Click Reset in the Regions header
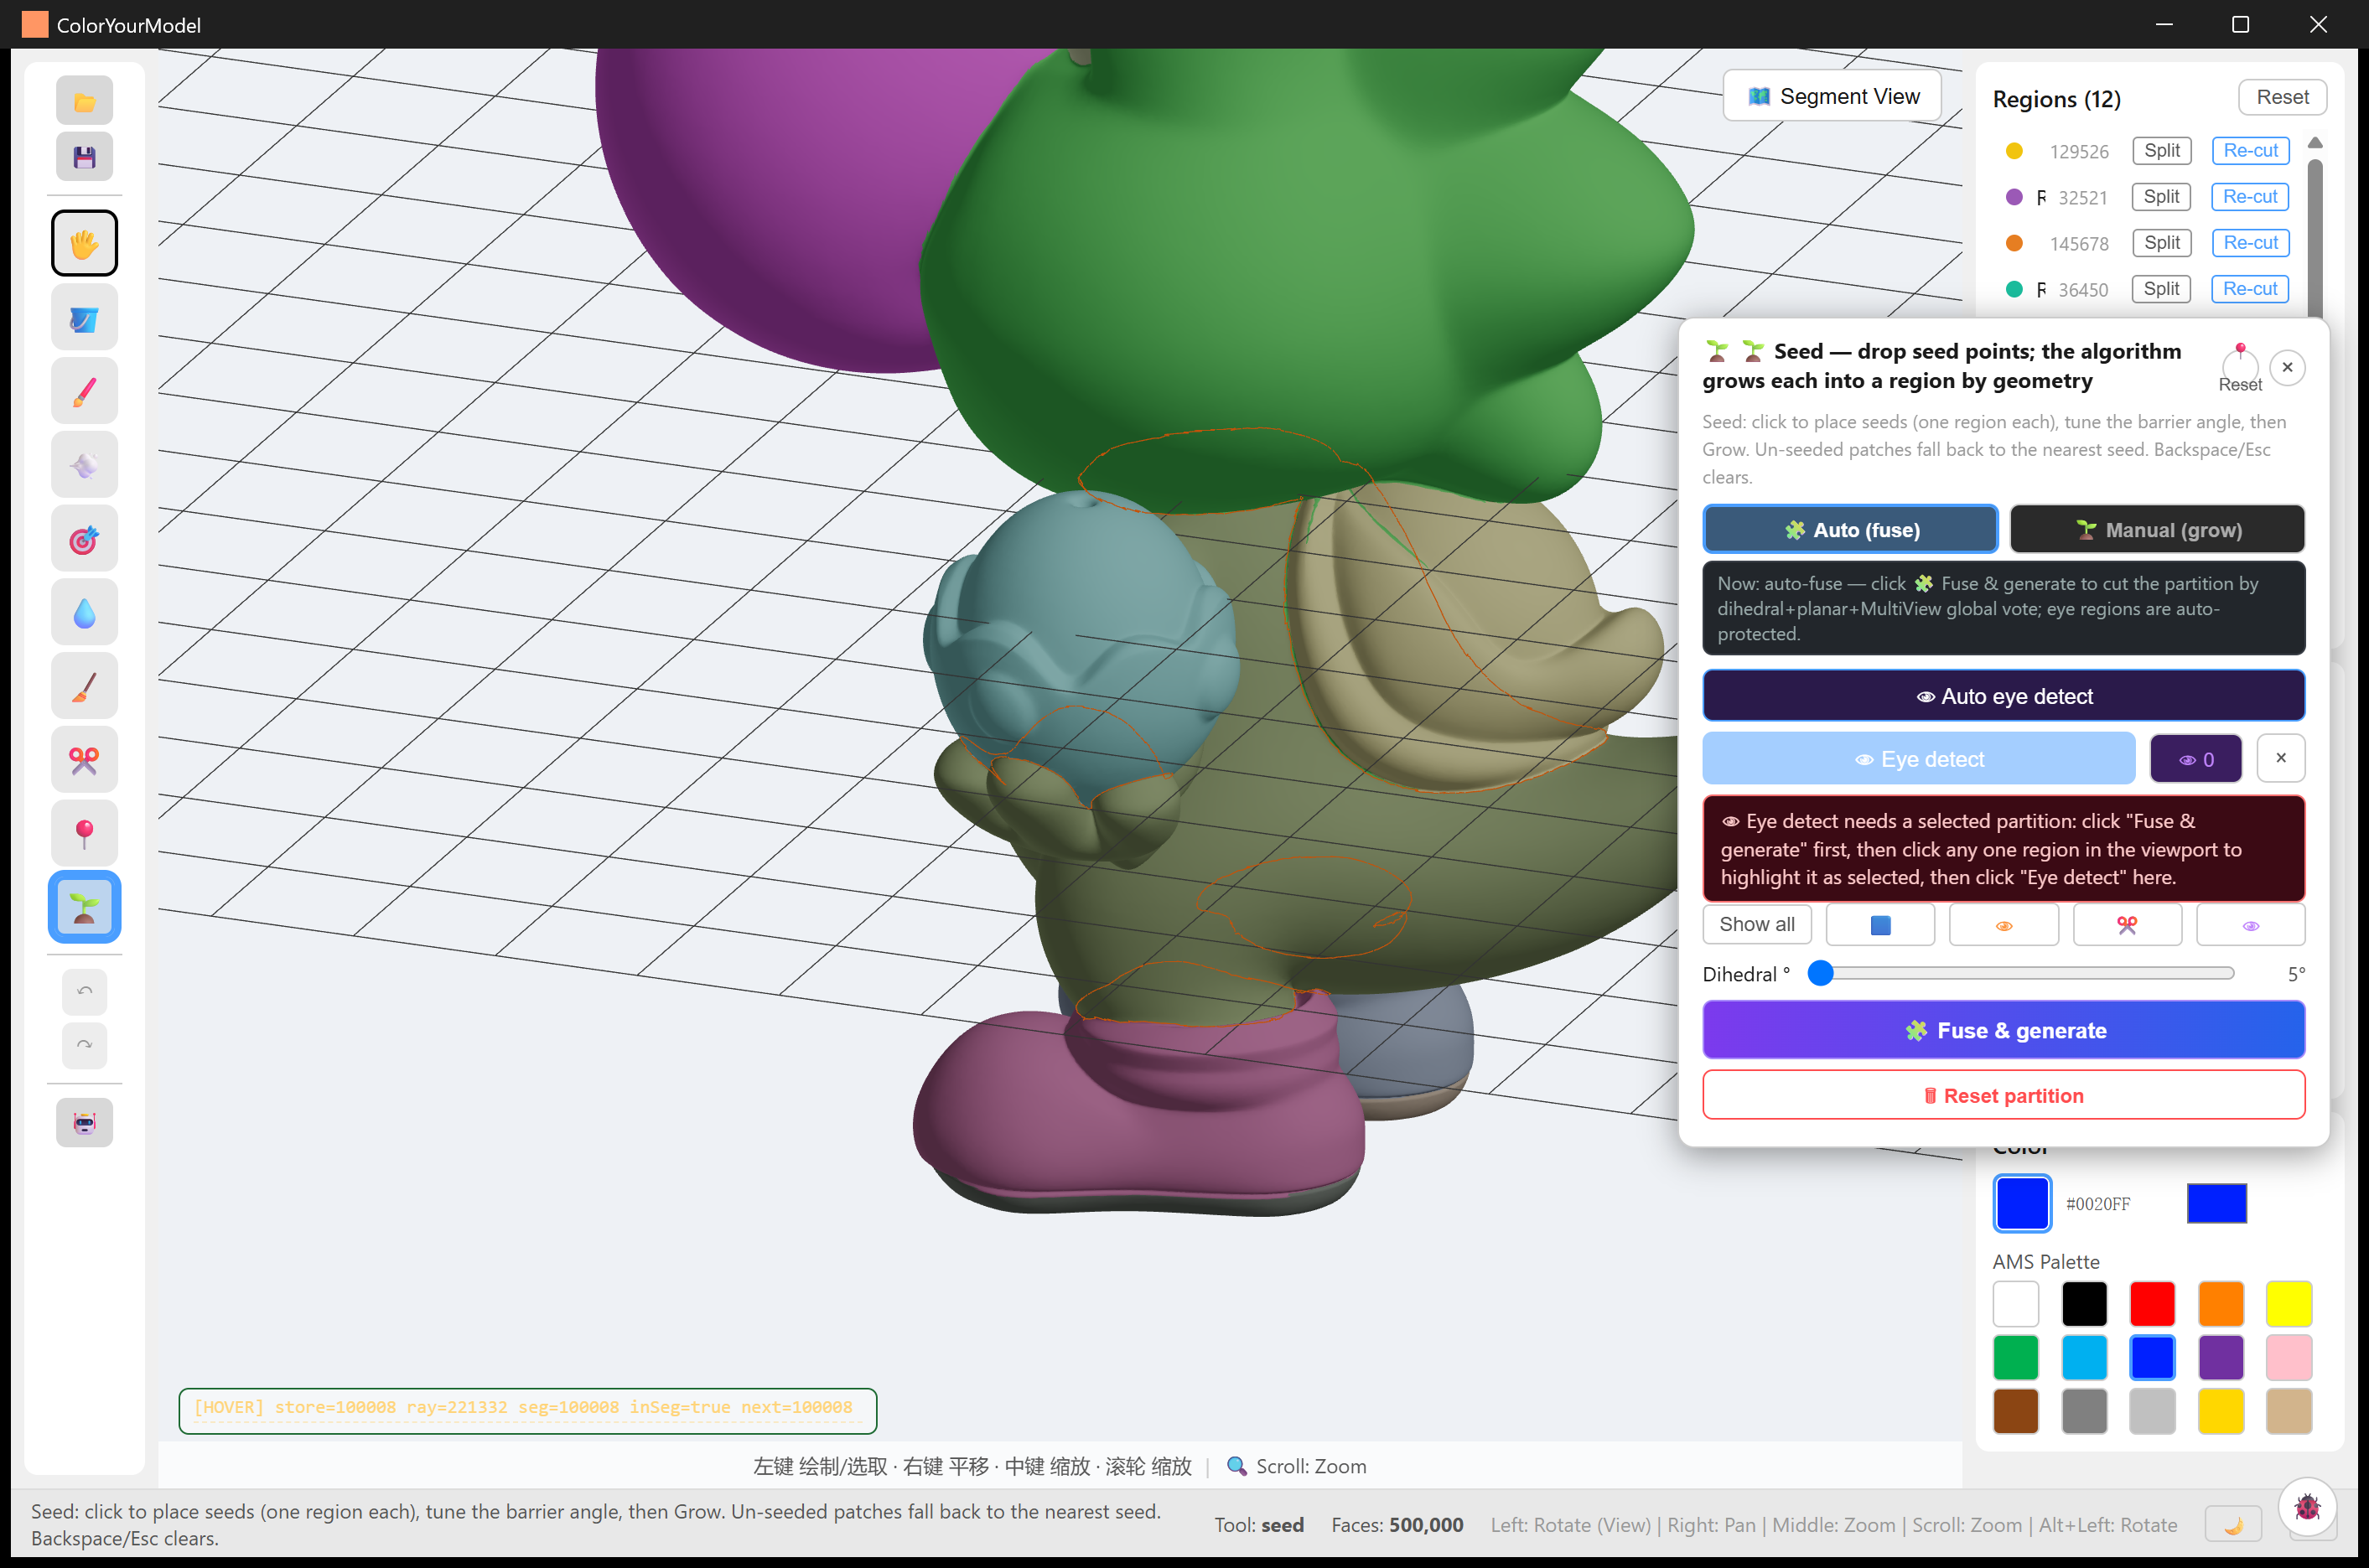Image resolution: width=2369 pixels, height=1568 pixels. (2282, 97)
